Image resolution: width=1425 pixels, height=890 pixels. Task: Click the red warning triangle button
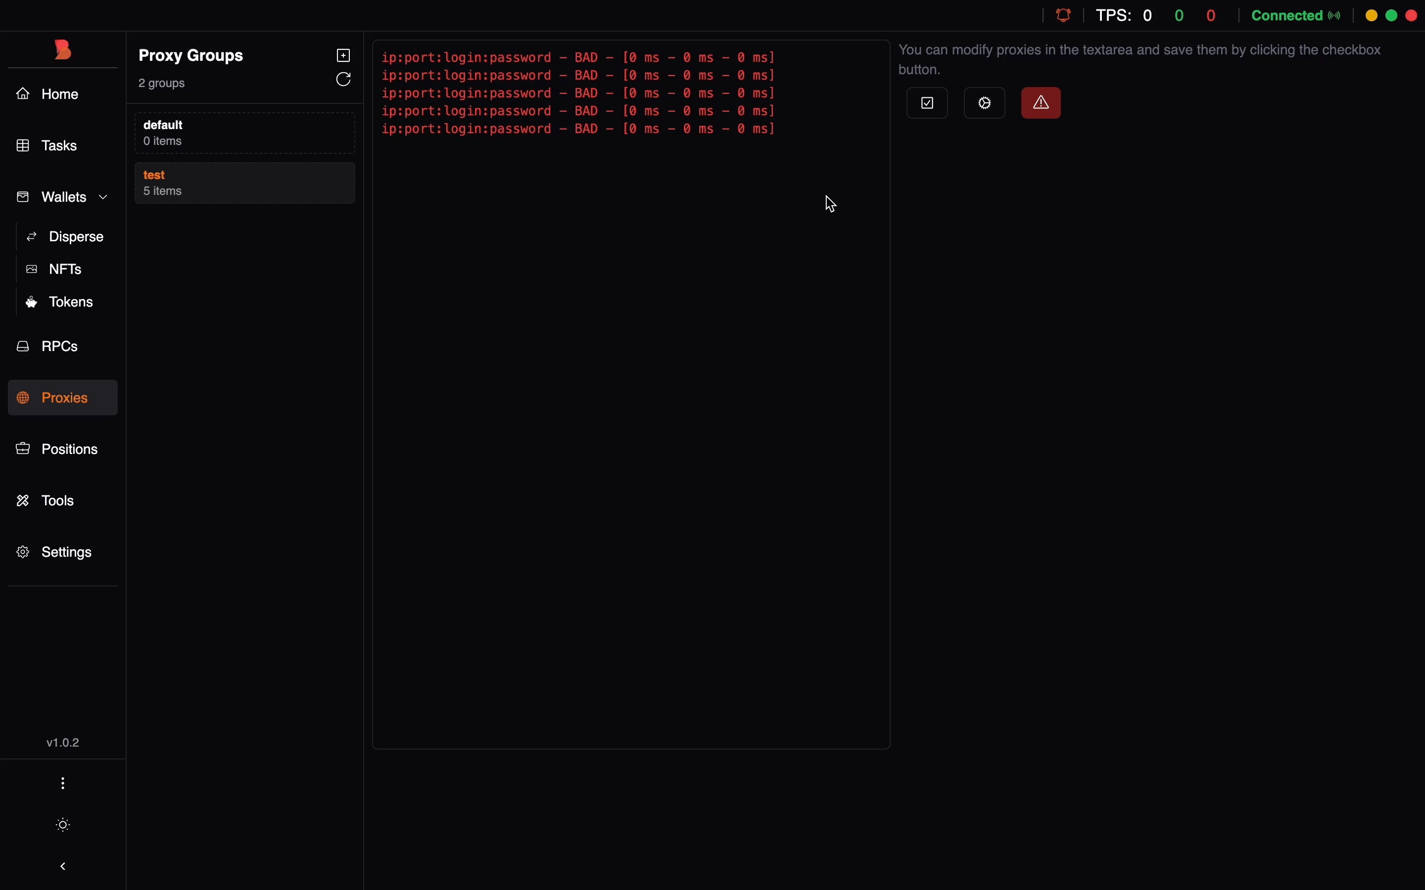click(x=1041, y=104)
